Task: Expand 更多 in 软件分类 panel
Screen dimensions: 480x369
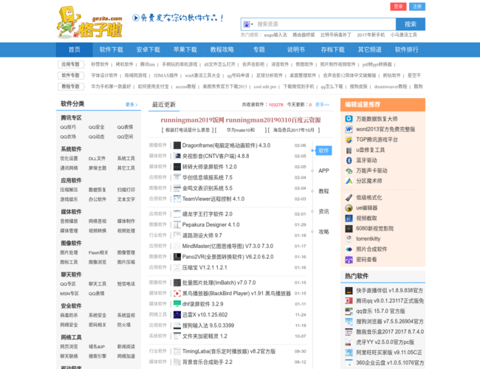Action: [x=131, y=105]
